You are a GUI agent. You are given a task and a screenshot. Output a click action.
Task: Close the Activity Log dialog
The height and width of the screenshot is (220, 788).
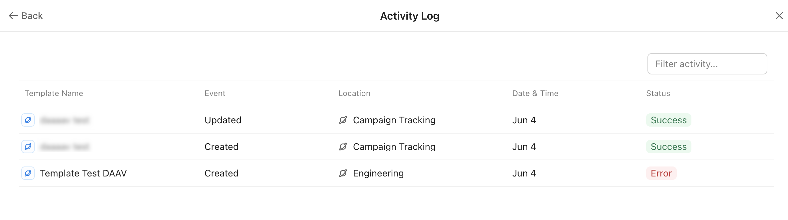[779, 16]
